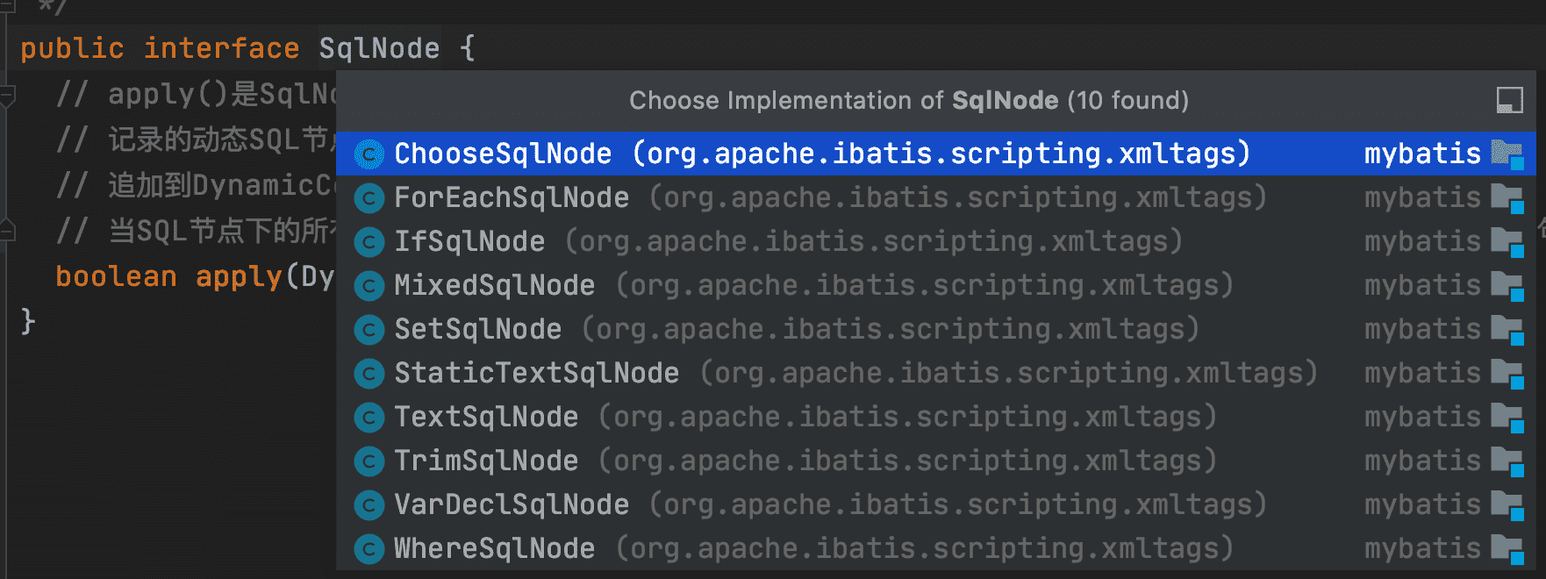Viewport: 1546px width, 579px height.
Task: Click the class icon beside IfSqlNode
Action: [369, 242]
